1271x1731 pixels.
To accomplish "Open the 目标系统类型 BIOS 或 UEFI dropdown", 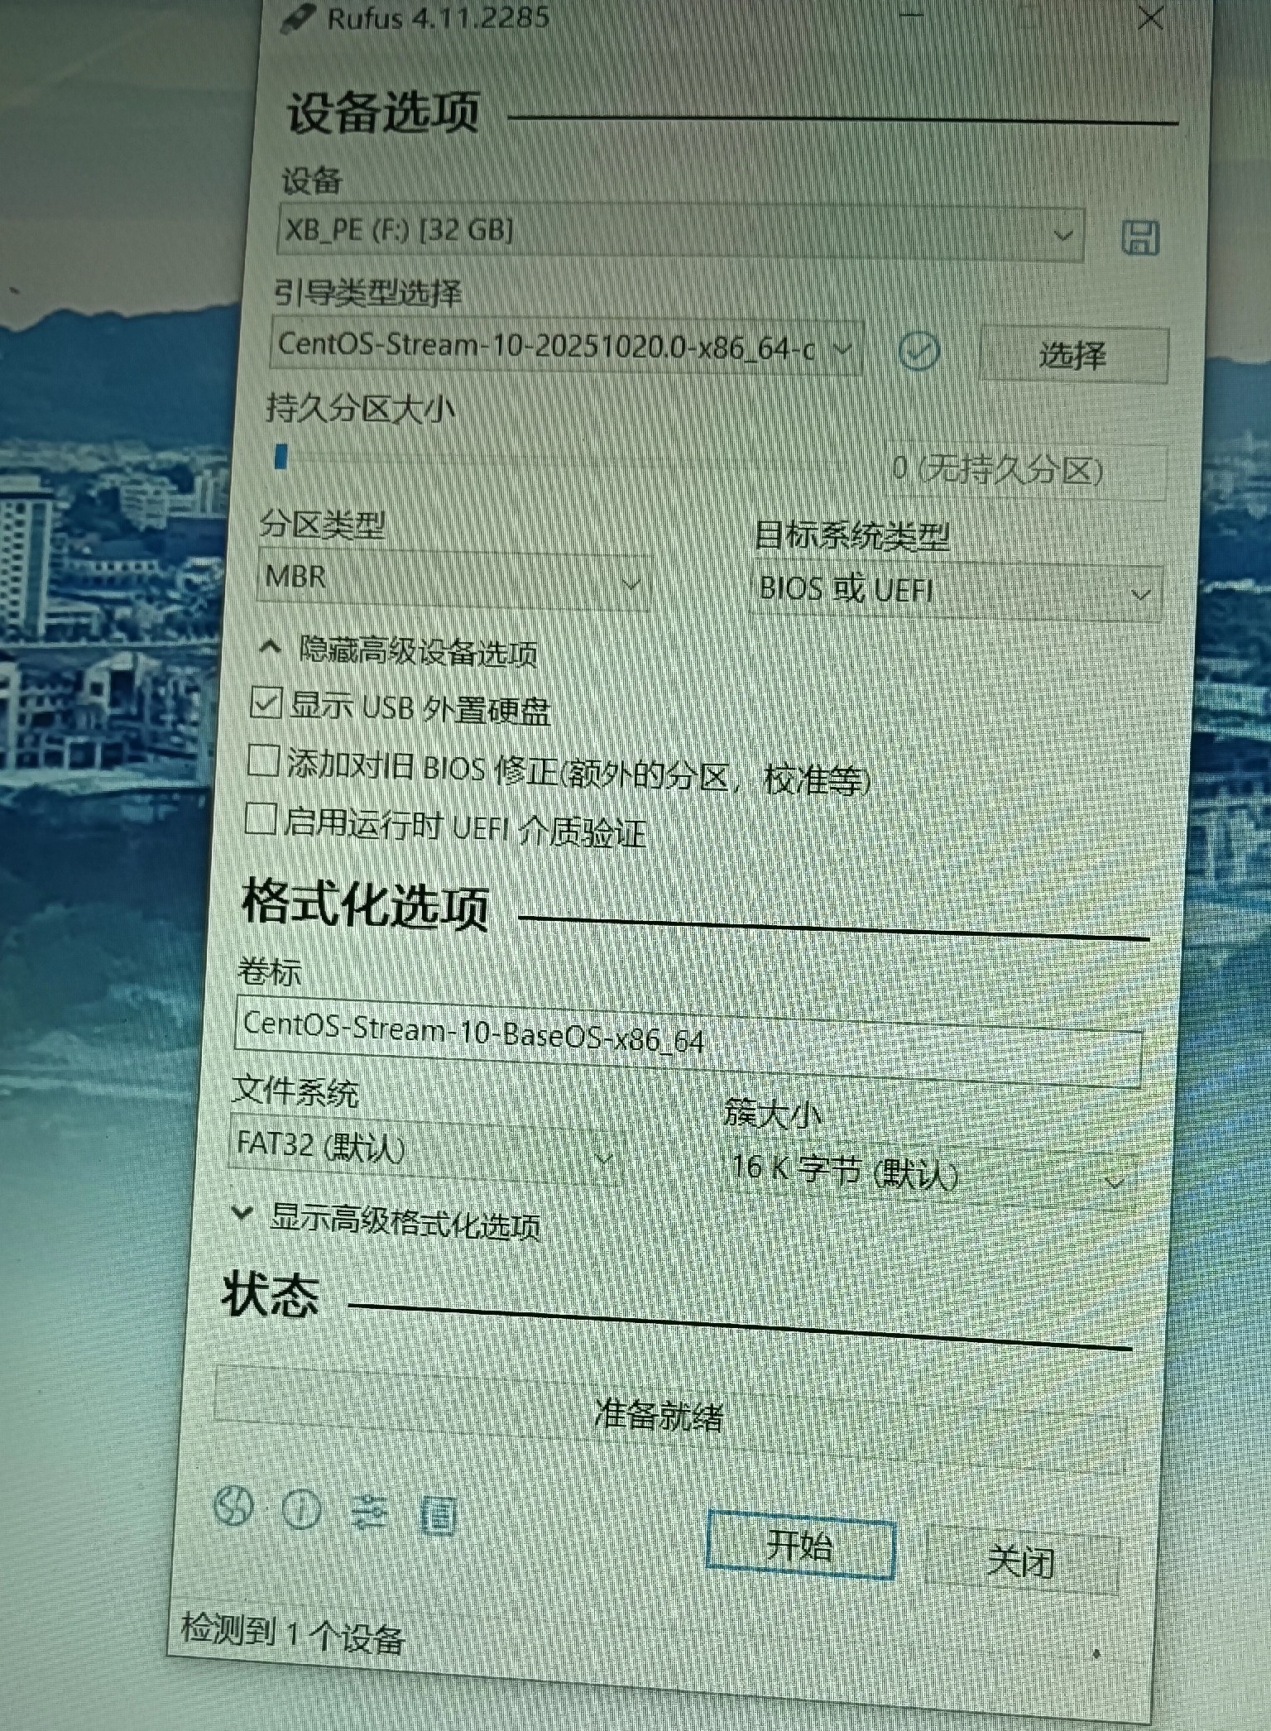I will [957, 591].
